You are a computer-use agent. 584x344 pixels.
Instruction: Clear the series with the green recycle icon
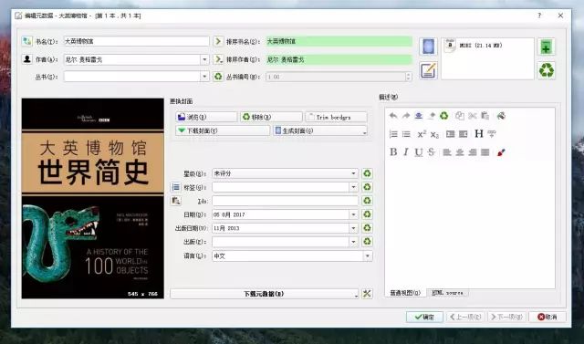click(218, 77)
